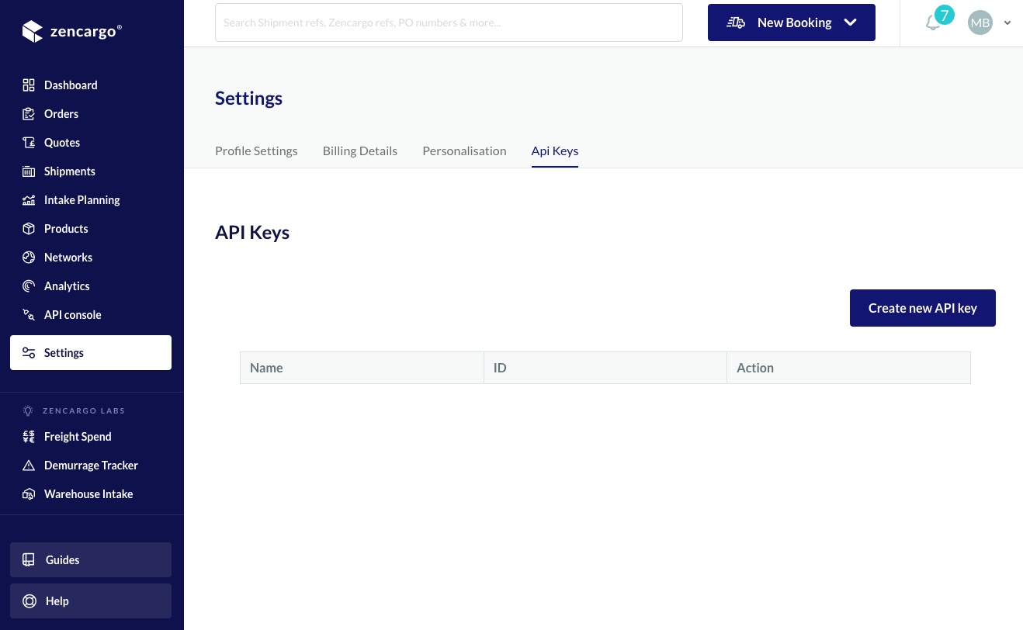Open the Networks page

[x=68, y=257]
